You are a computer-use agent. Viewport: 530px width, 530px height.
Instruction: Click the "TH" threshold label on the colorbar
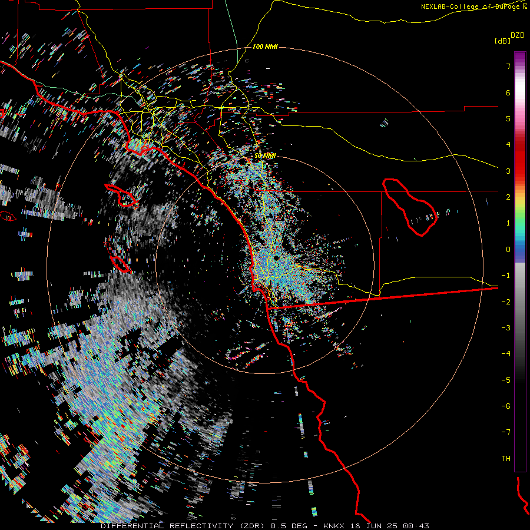click(506, 459)
